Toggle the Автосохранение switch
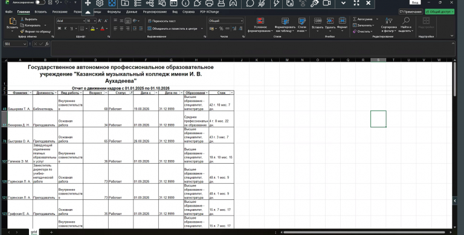This screenshot has width=464, height=235. 40,2
